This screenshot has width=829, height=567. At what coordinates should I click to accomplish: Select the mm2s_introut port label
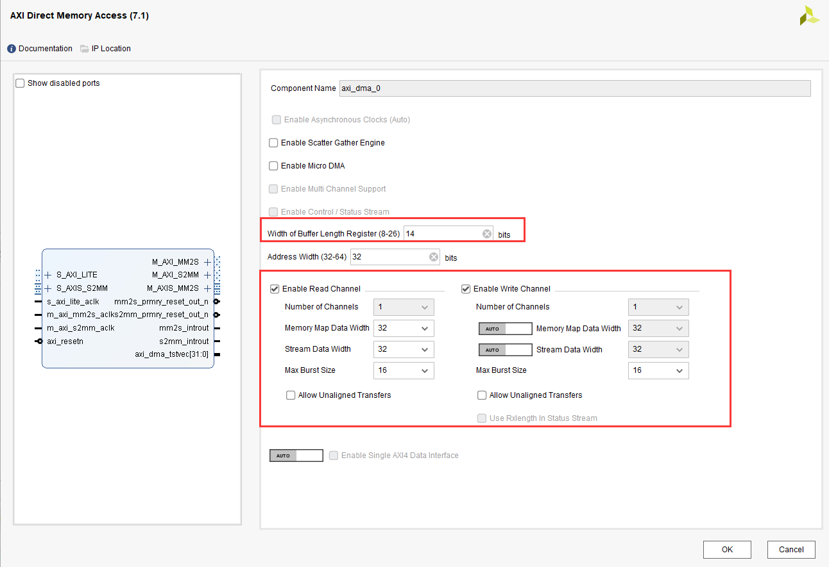click(x=184, y=328)
